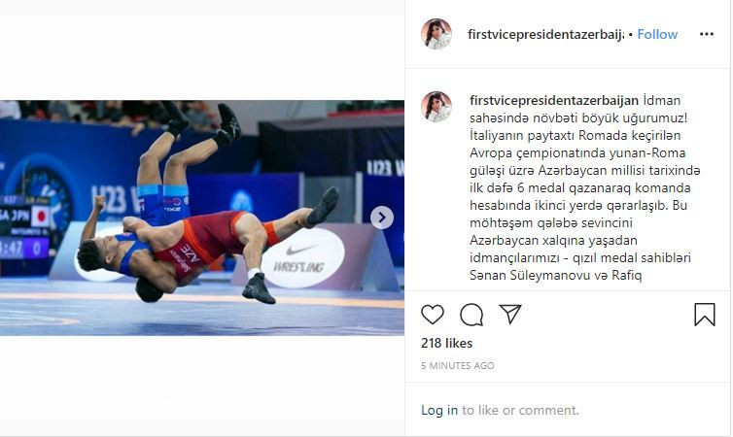Open the caption's profile avatar

(x=436, y=107)
